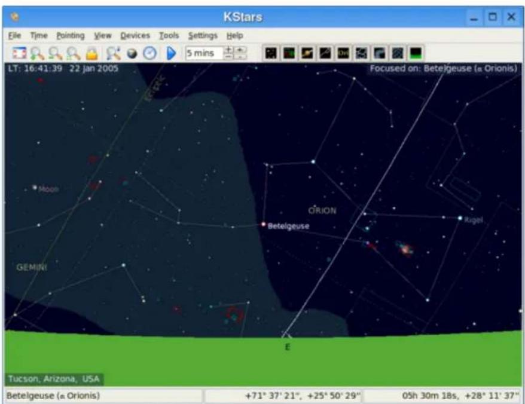Close the KStars window
525x404 pixels.
pos(511,17)
